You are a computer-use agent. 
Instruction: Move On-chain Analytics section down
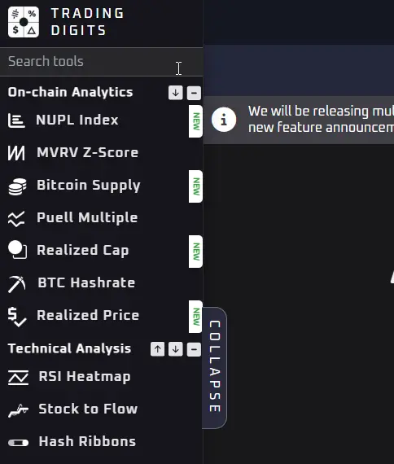click(x=176, y=93)
